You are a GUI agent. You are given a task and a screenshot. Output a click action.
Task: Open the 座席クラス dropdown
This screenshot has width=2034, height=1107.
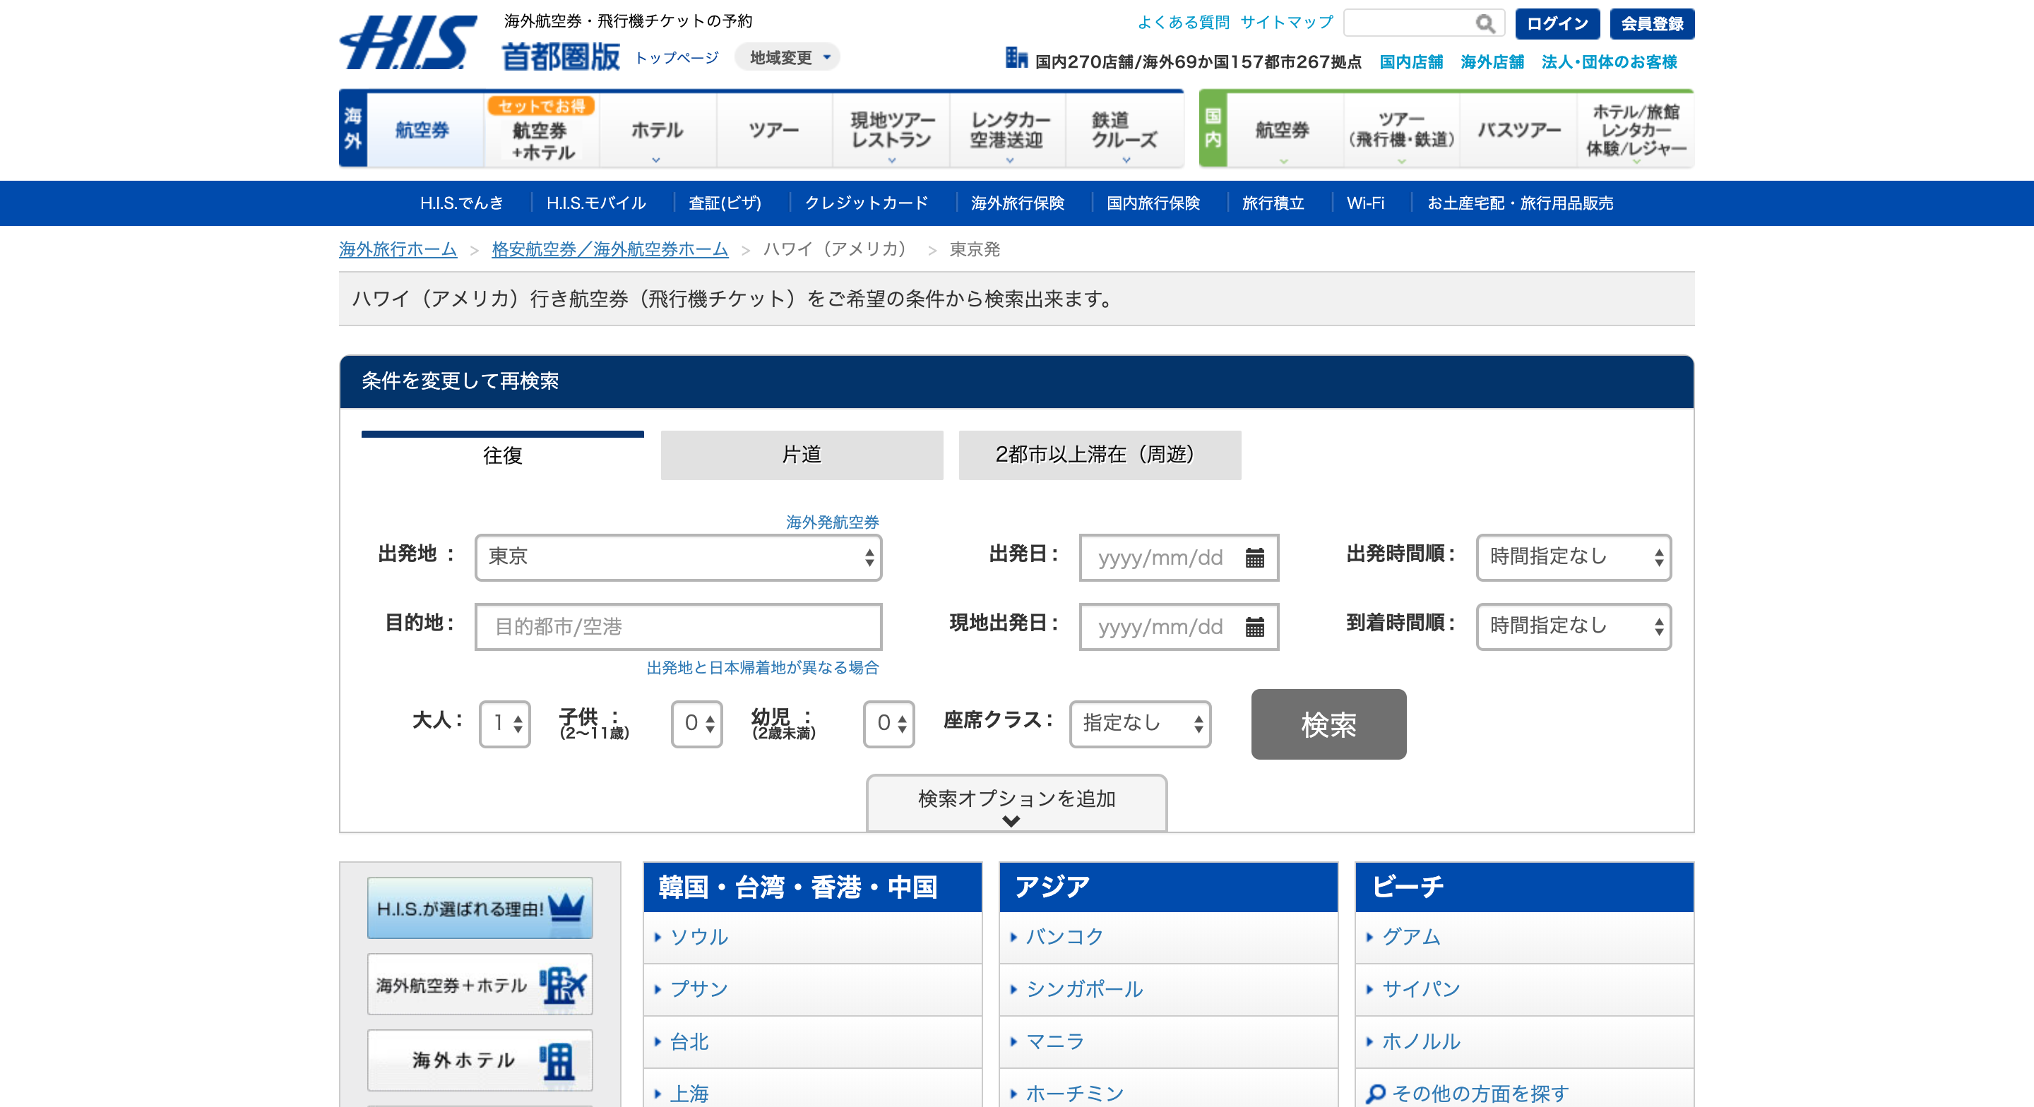pyautogui.click(x=1140, y=724)
